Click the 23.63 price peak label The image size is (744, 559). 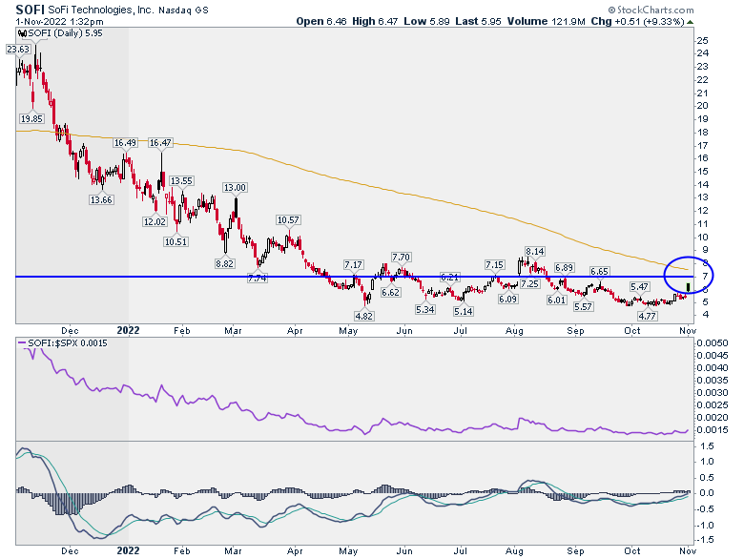18,50
